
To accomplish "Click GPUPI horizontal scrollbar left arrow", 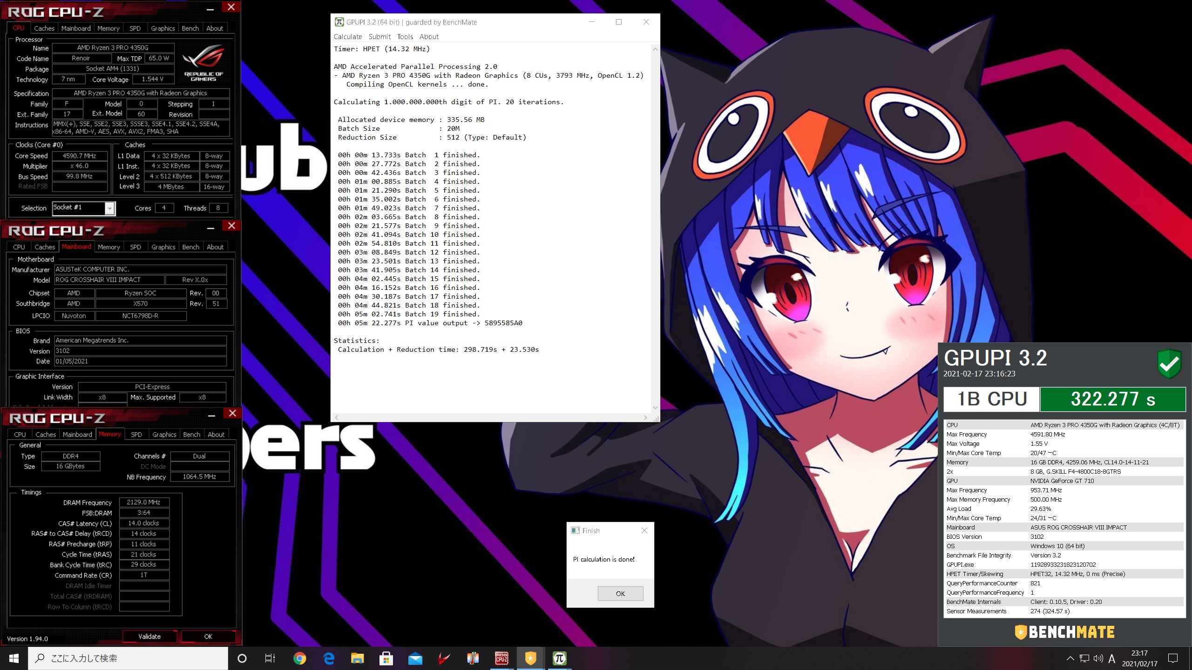I will coord(337,417).
